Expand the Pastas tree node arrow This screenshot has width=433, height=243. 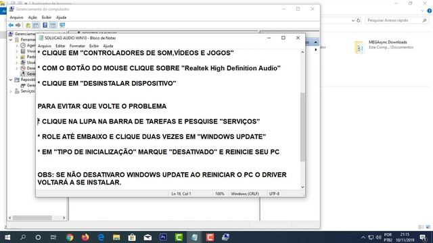[x=17, y=57]
